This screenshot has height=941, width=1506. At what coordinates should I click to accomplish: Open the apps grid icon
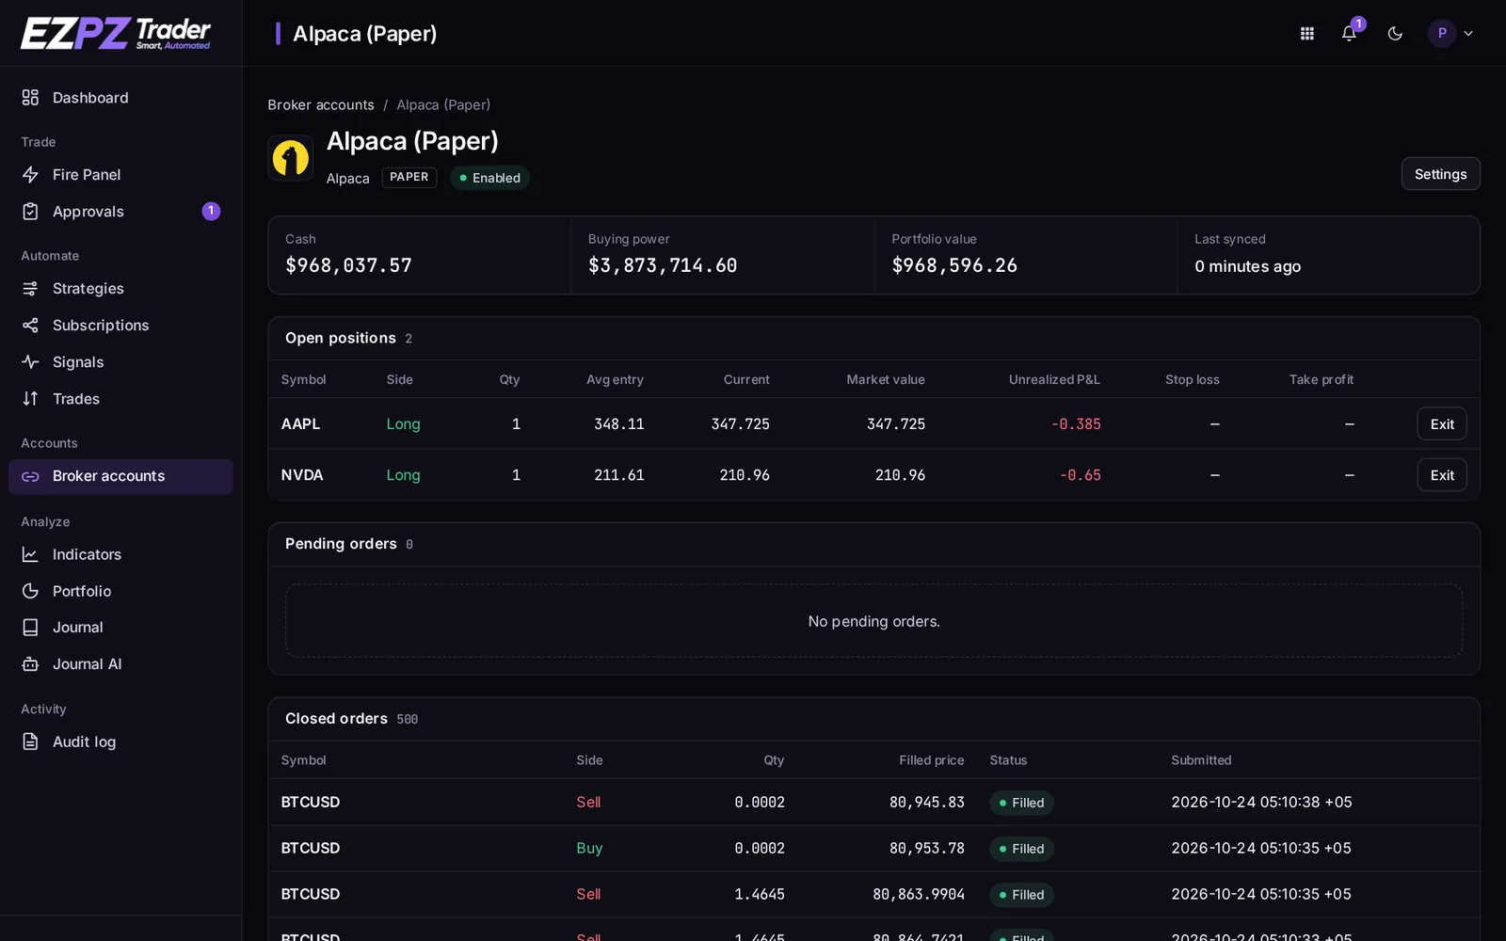[x=1306, y=33]
